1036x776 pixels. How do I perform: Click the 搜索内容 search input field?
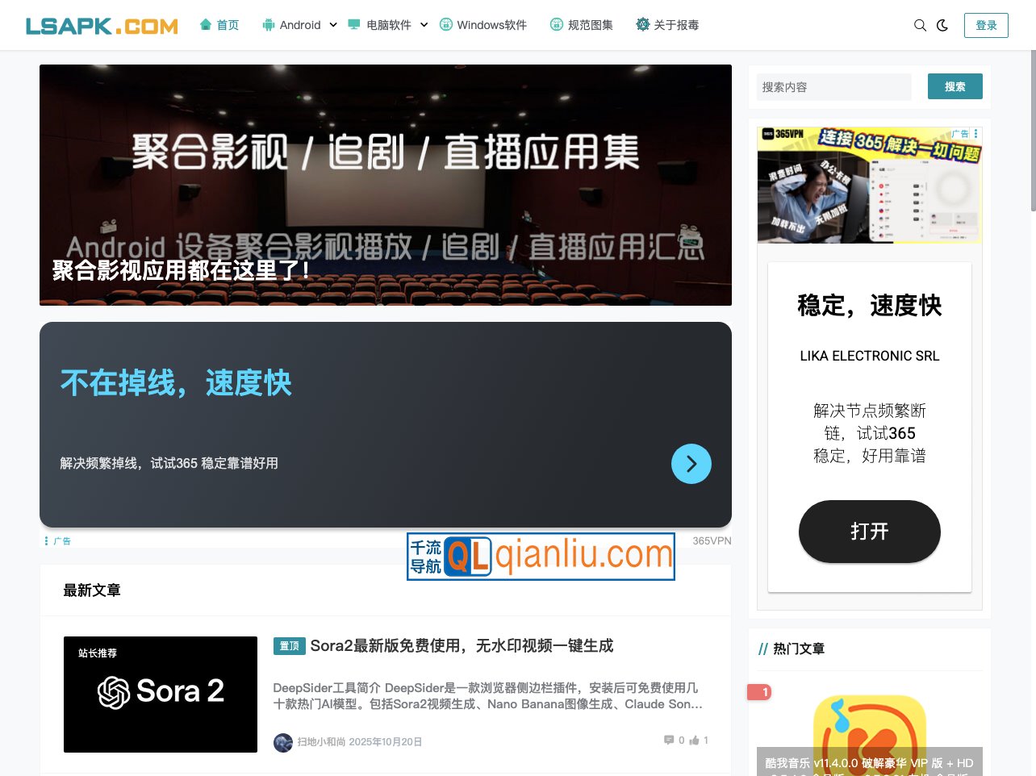833,86
